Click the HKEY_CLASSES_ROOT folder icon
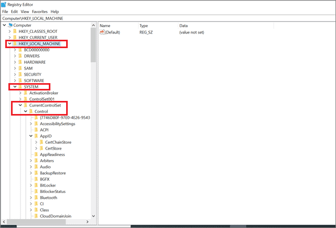Viewport: 336px width, 228px height. [x=15, y=31]
